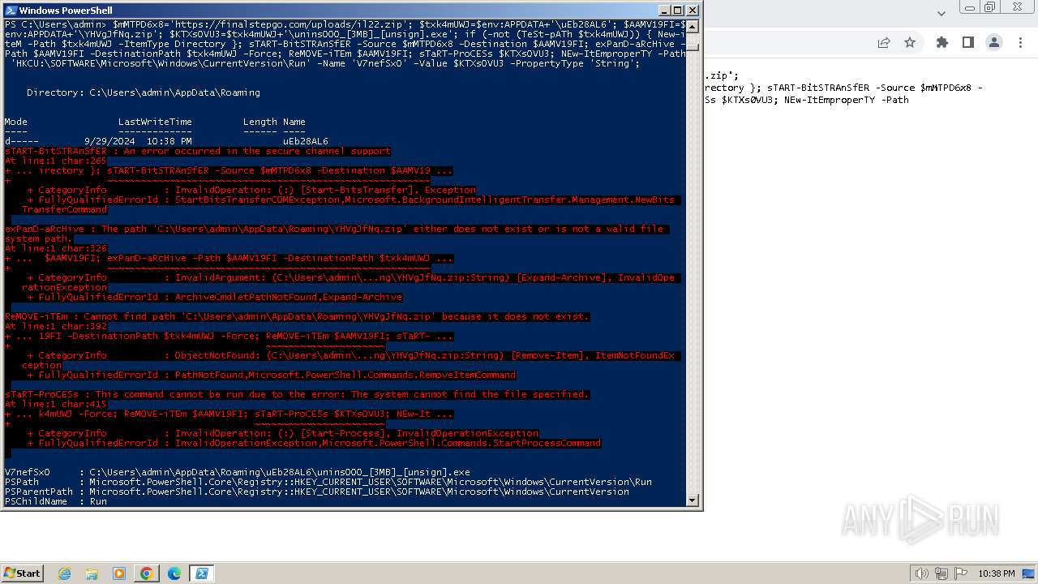Click Chrome's share page icon
This screenshot has width=1038, height=584.
884,43
